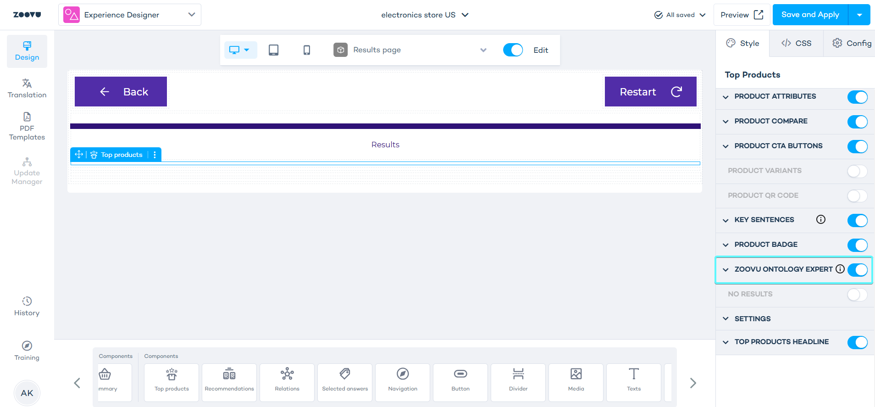Switch to the CSS tab
Screen dimensions: 875x407
pos(796,43)
